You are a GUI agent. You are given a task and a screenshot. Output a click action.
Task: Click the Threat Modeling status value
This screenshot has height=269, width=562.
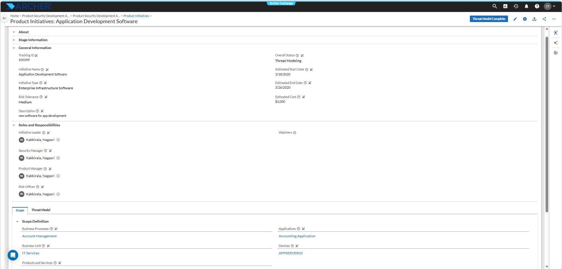[x=288, y=61]
